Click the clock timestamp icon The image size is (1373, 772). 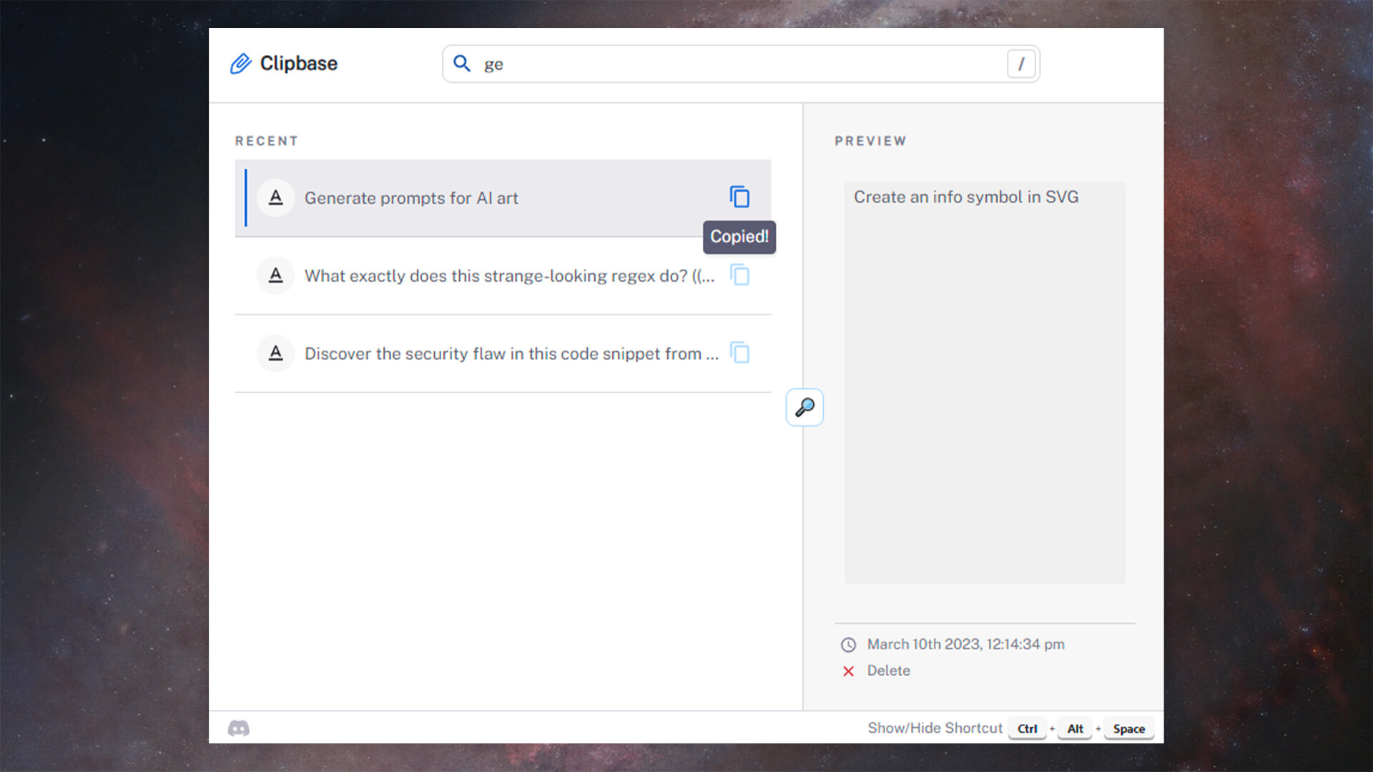click(848, 645)
